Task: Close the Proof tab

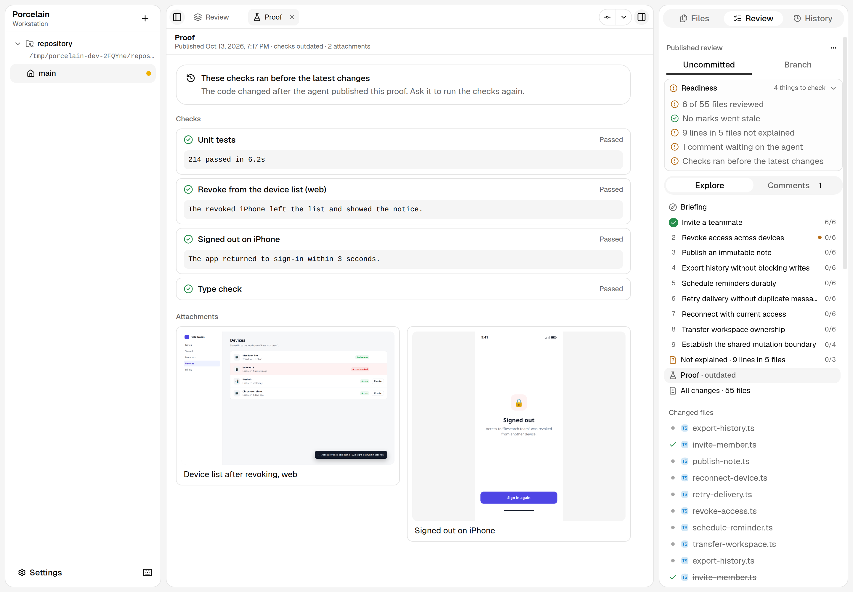Action: coord(292,17)
